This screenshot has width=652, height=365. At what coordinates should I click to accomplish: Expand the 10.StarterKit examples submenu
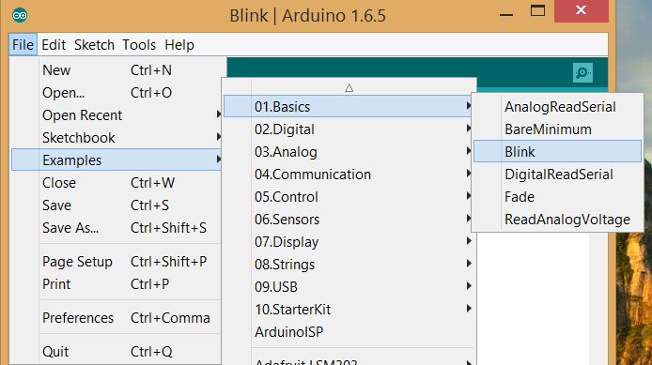point(349,309)
